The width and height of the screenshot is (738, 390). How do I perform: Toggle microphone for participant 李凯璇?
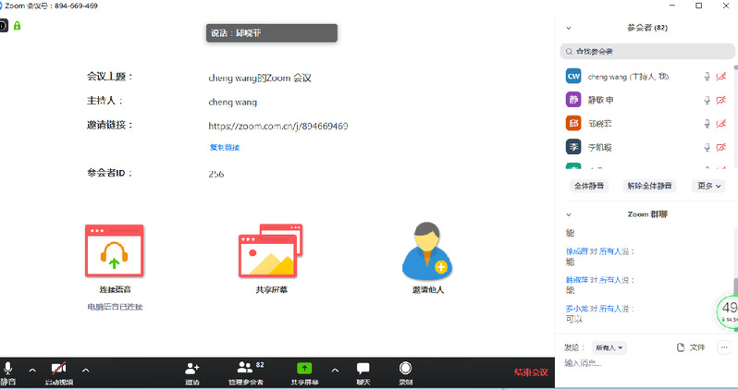click(x=707, y=147)
